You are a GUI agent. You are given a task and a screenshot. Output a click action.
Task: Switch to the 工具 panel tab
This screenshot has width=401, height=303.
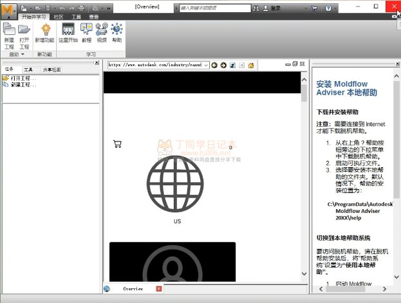tap(28, 69)
